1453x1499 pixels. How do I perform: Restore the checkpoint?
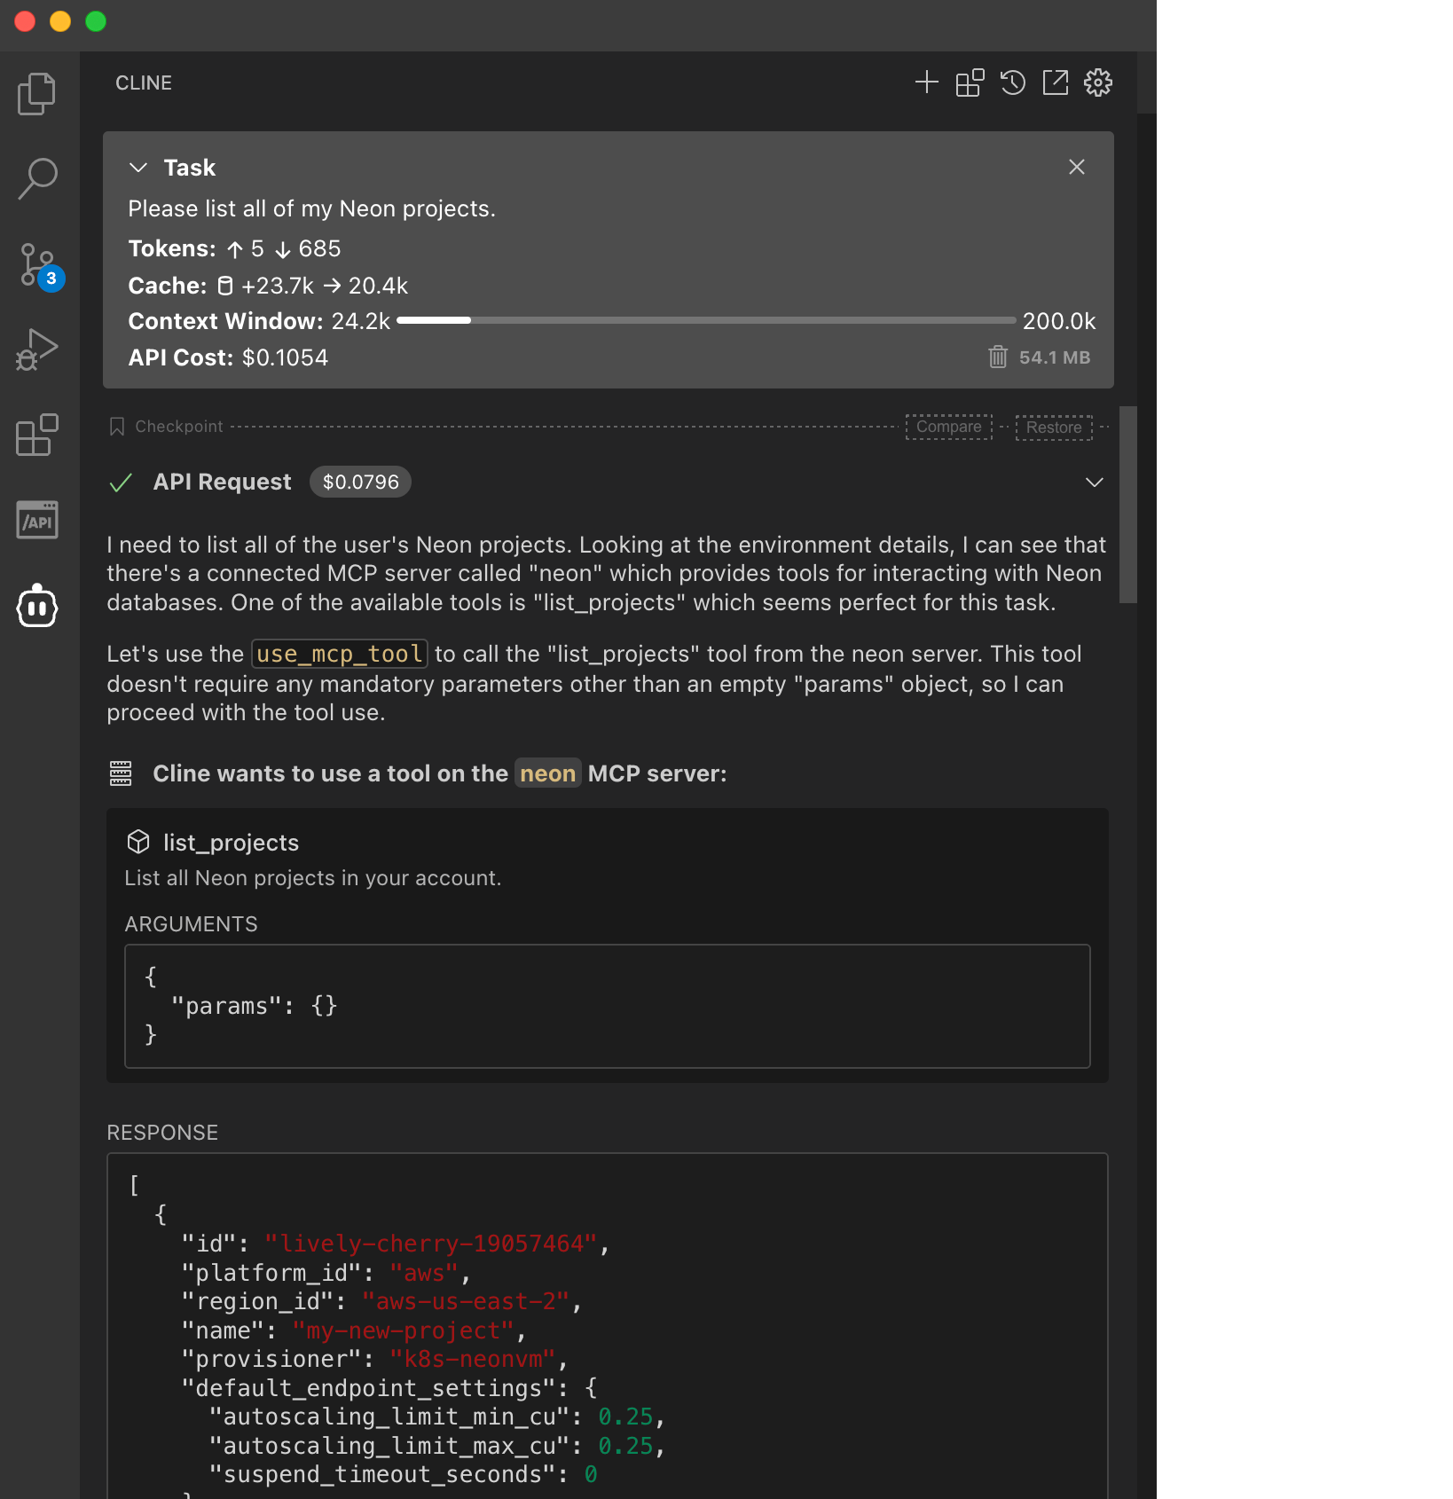(1053, 427)
